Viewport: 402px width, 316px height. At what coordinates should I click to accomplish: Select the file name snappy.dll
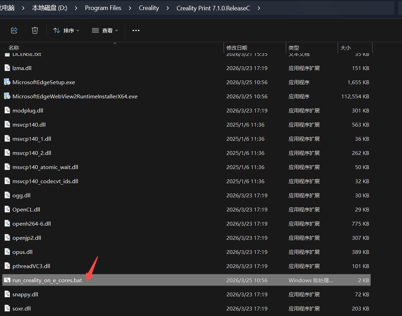pos(25,295)
